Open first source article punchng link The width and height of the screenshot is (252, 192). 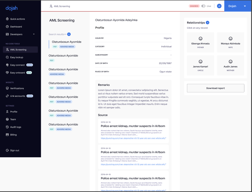tap(133, 138)
